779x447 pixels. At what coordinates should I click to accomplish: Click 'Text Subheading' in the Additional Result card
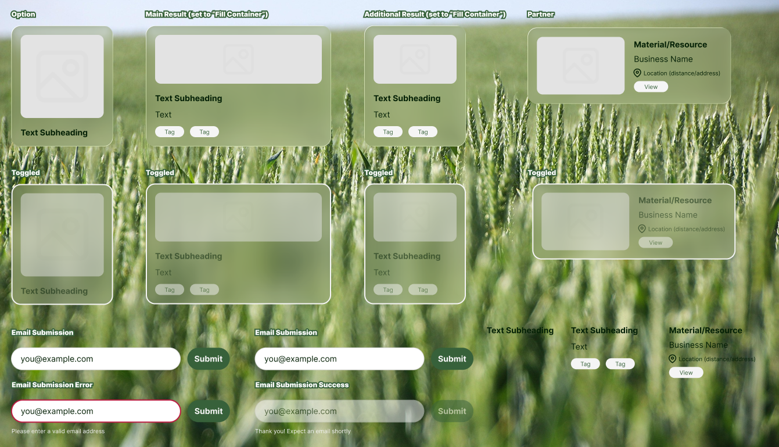(407, 98)
